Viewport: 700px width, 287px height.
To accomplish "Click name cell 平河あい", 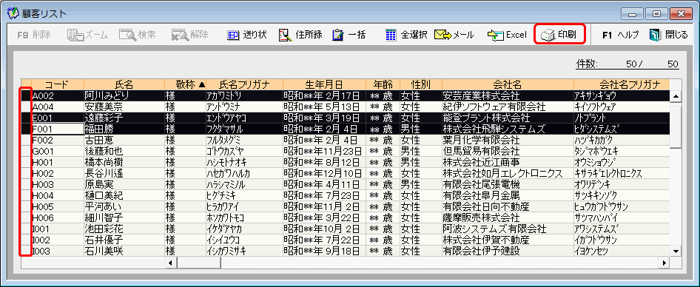I will [124, 206].
